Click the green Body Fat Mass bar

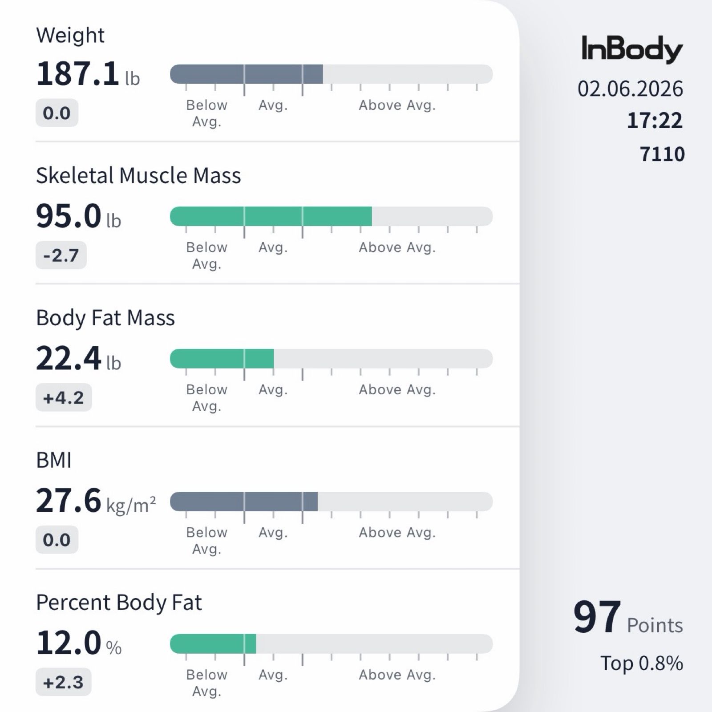pyautogui.click(x=222, y=359)
